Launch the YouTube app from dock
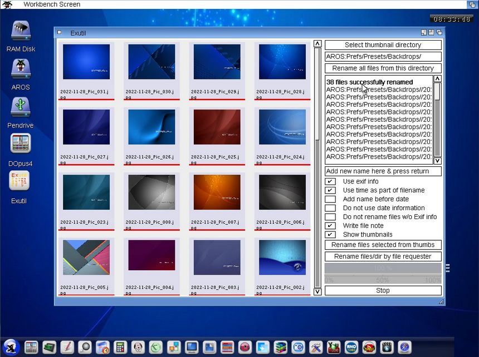Viewport: 479px width, 357px height. [333, 348]
